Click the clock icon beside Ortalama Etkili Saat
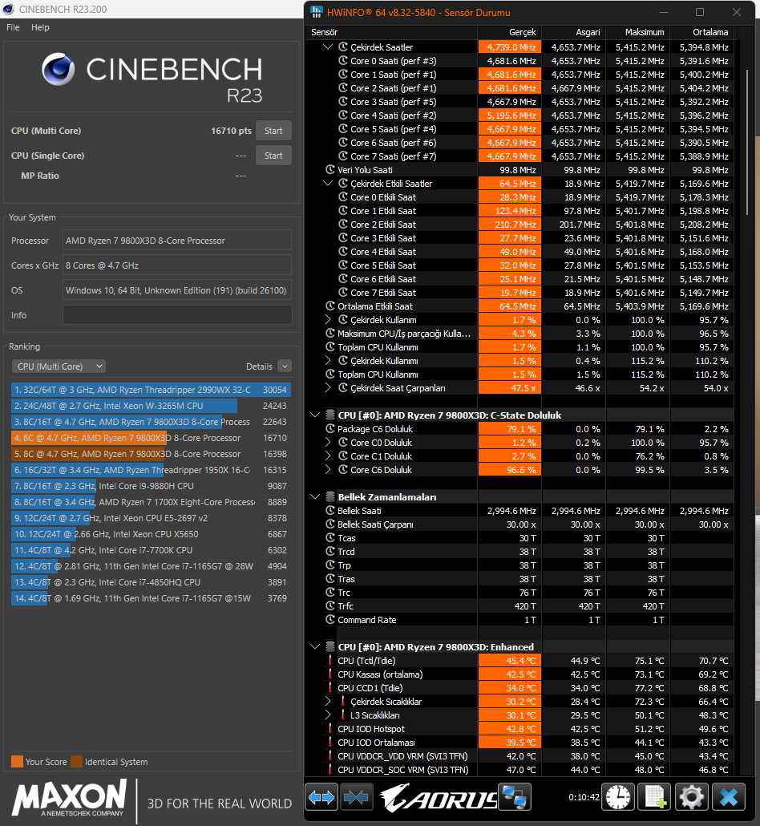This screenshot has height=826, width=760. pos(330,306)
